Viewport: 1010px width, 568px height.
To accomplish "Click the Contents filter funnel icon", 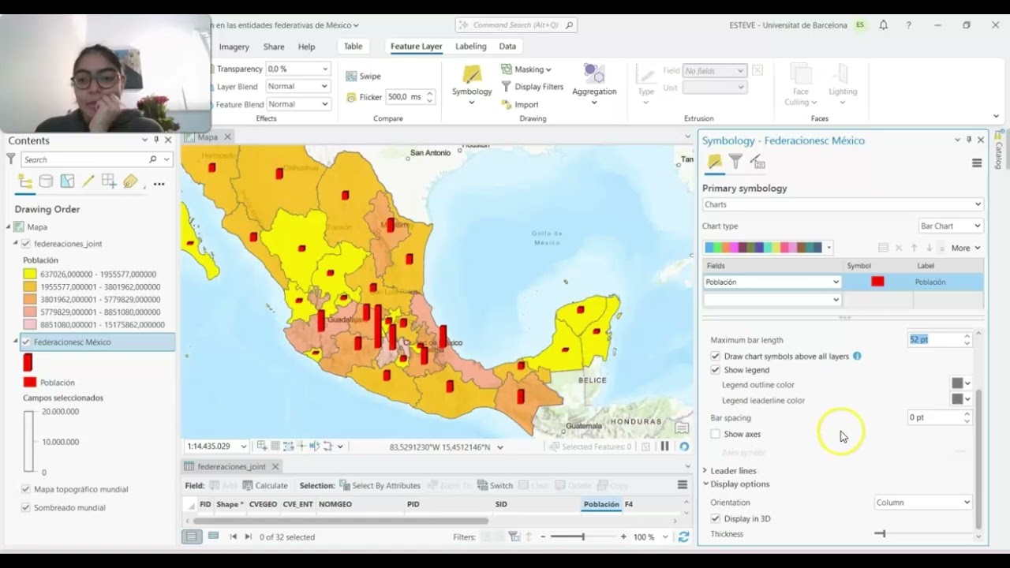I will pos(11,159).
